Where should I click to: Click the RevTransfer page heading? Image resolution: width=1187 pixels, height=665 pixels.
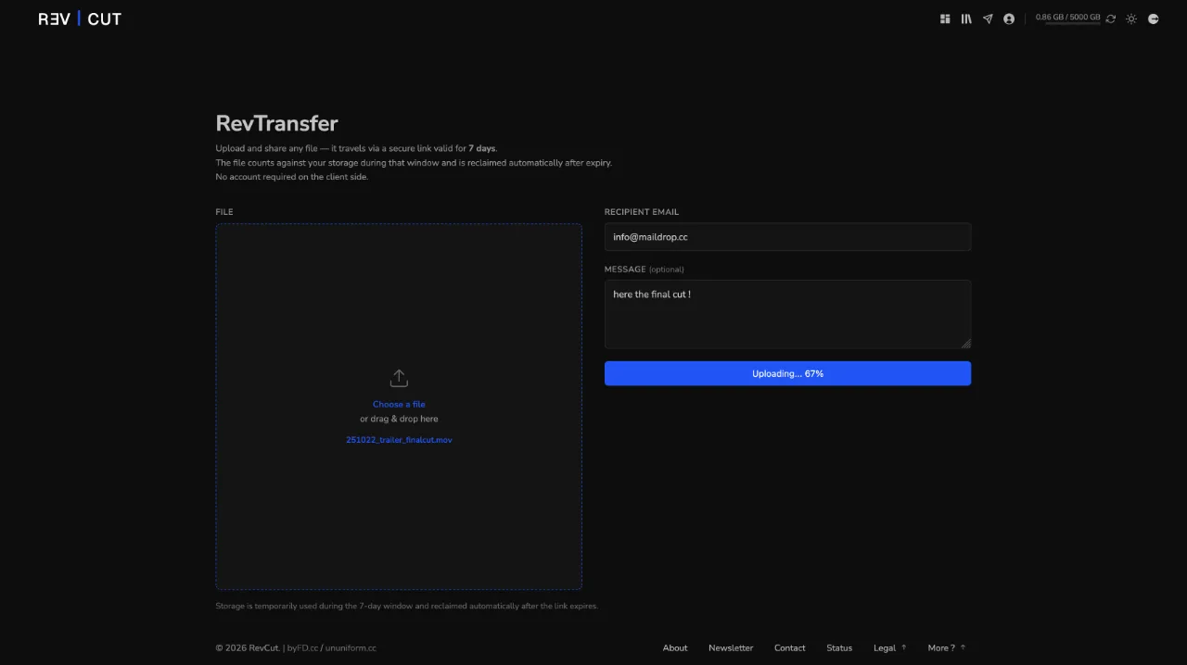pos(276,123)
